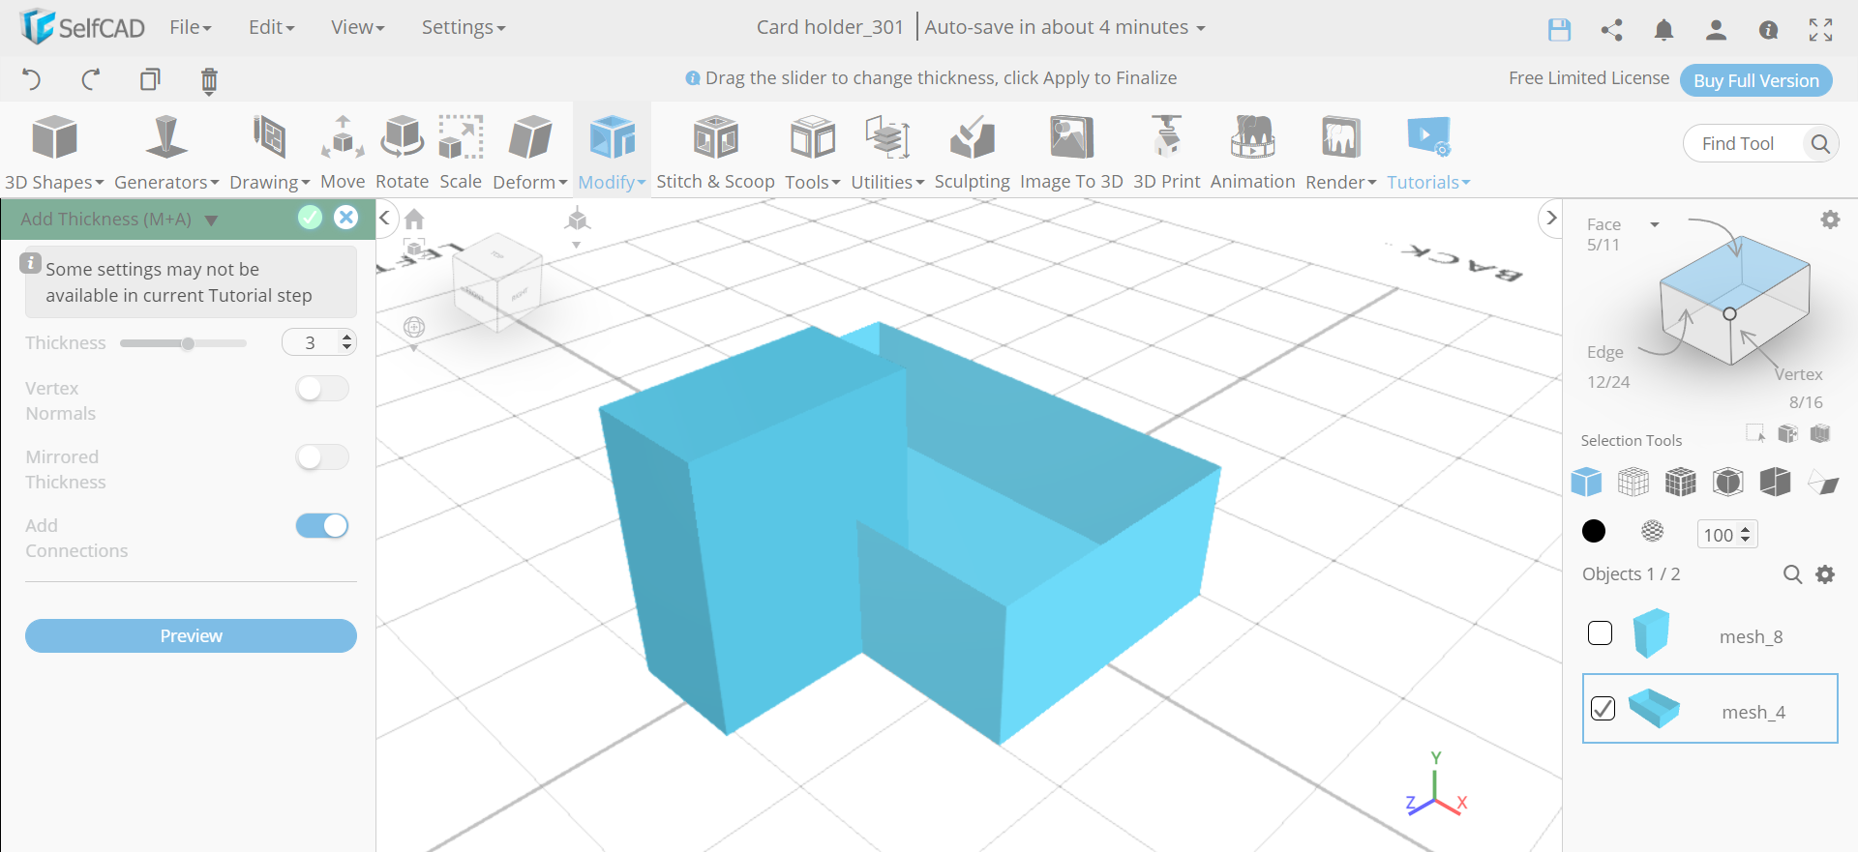The height and width of the screenshot is (852, 1858).
Task: Open the Face selection mode dropdown
Action: (1655, 224)
